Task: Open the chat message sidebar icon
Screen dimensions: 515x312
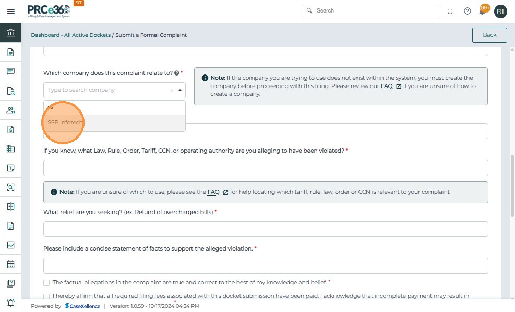Action: click(x=10, y=71)
